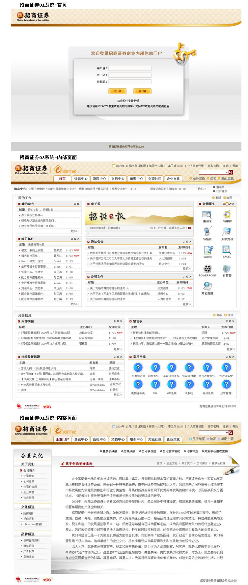This screenshot has width=248, height=585.
Task: Open settings of the 我的待办 panel
Action: coord(78,204)
